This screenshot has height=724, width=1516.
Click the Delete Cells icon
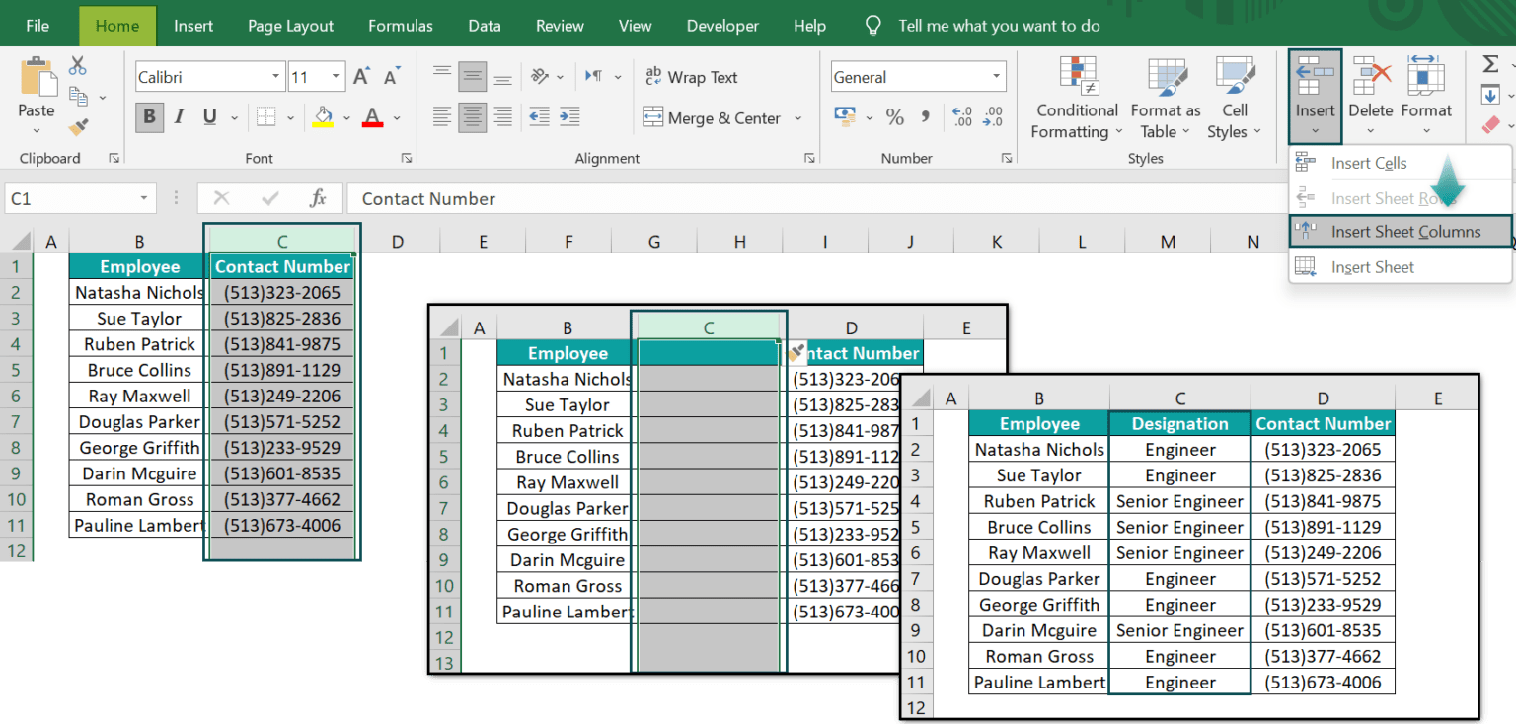[x=1371, y=74]
